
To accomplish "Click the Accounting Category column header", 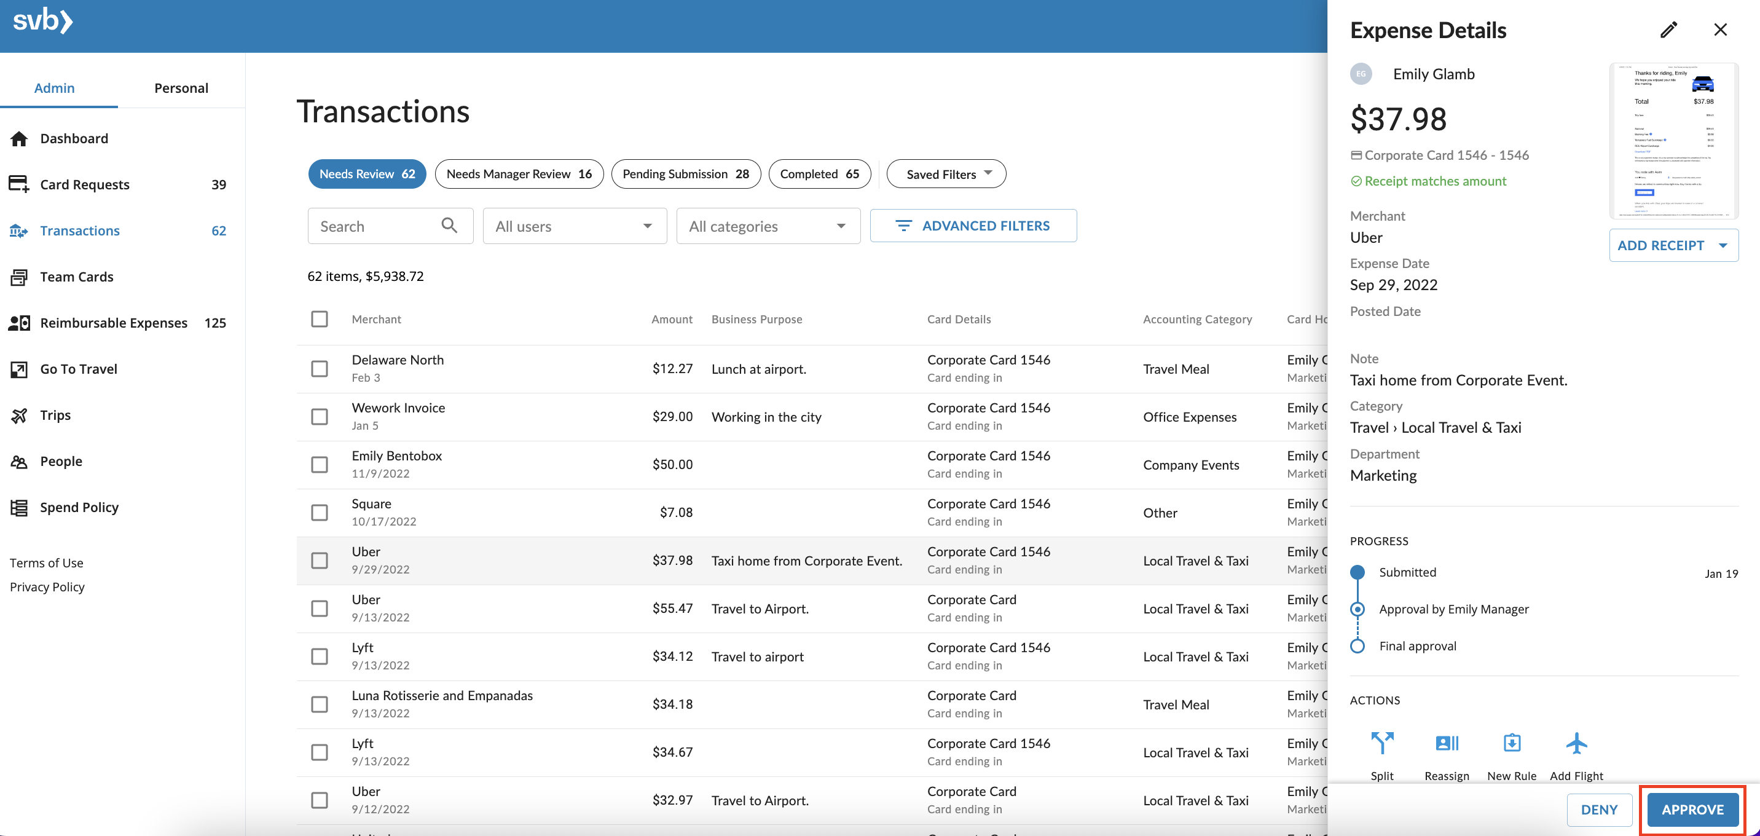I will click(x=1197, y=319).
